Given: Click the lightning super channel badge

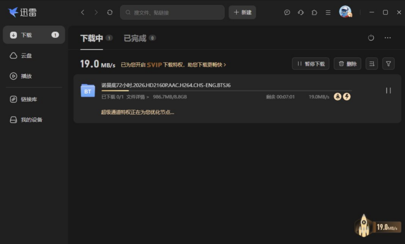Looking at the screenshot, I should click(x=346, y=96).
